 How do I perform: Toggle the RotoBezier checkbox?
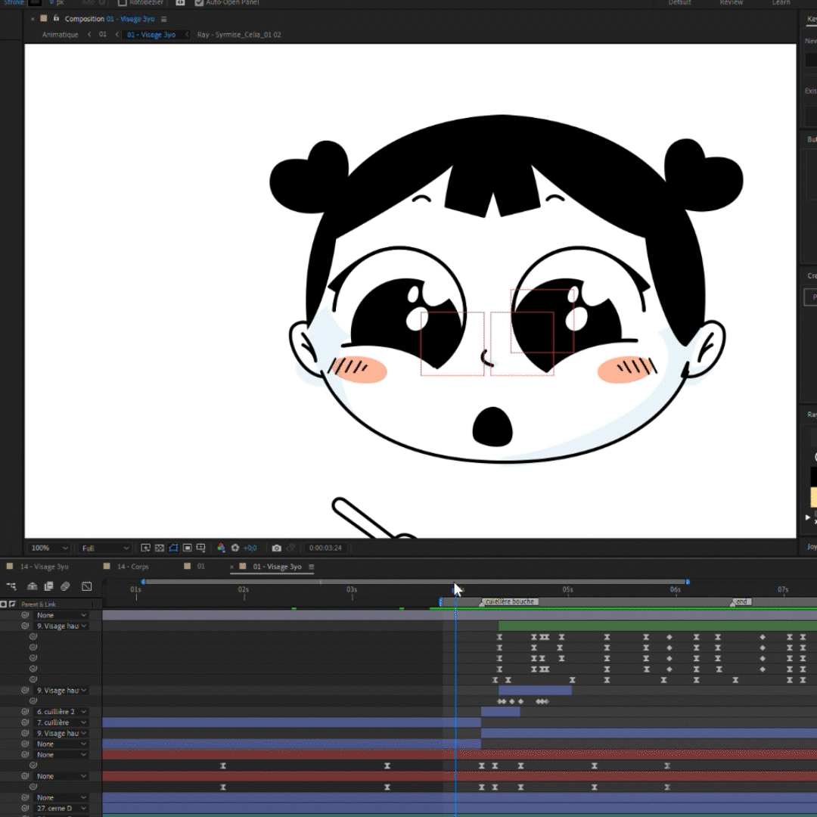pyautogui.click(x=122, y=2)
